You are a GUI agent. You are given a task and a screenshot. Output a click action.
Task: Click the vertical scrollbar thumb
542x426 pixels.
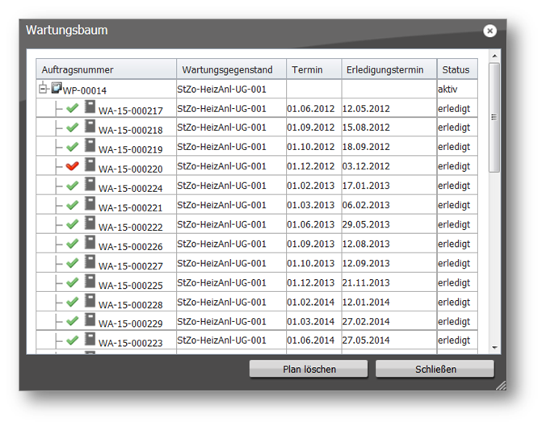pyautogui.click(x=494, y=117)
